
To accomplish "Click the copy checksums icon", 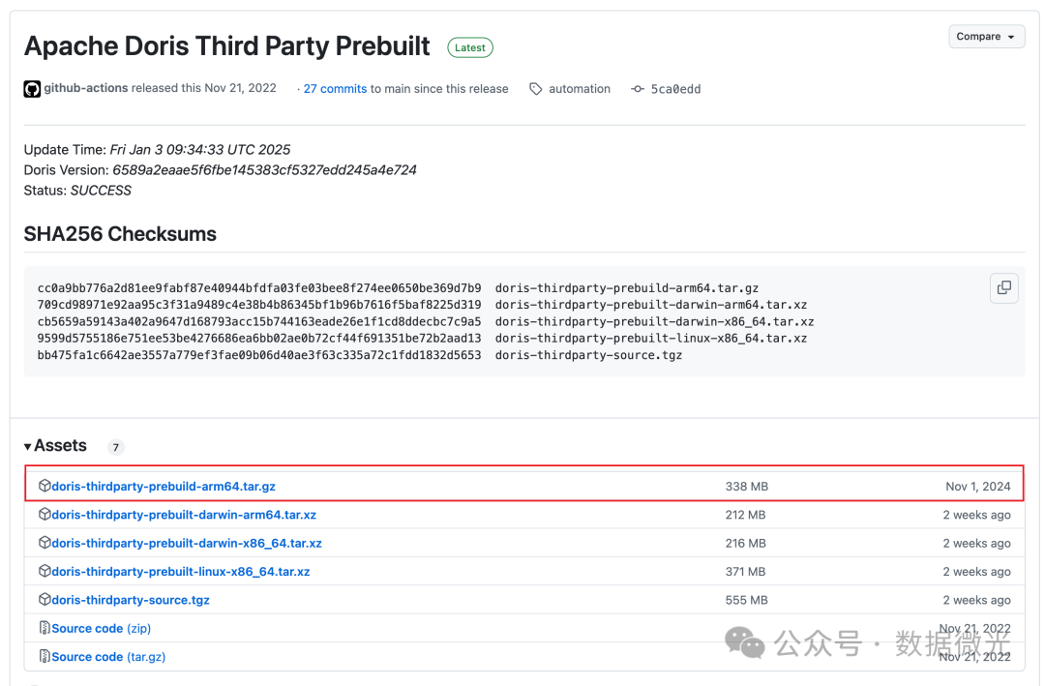I will coord(1004,287).
